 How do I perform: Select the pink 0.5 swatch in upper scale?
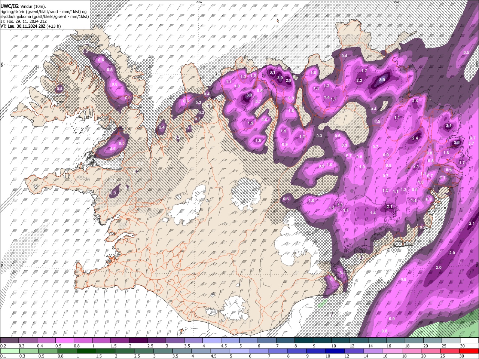tap(65, 340)
